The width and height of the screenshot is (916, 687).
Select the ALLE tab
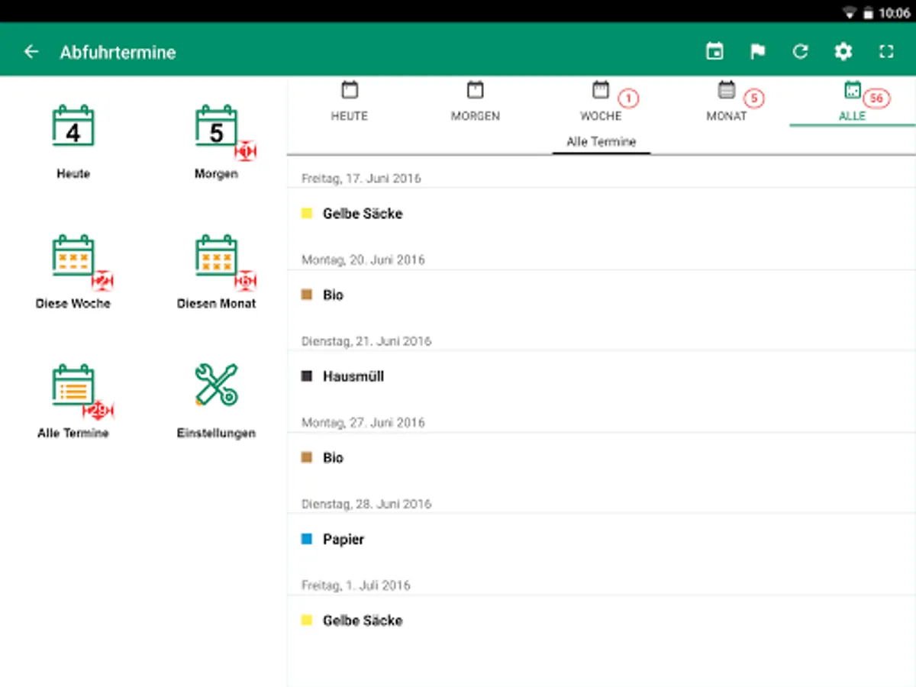[x=853, y=102]
